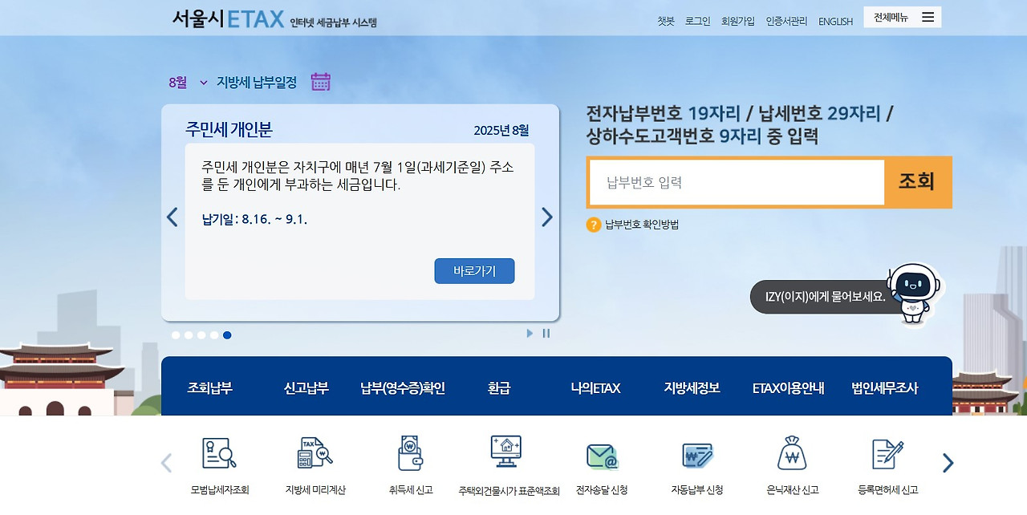
Task: Show next tax schedule card
Action: click(547, 217)
